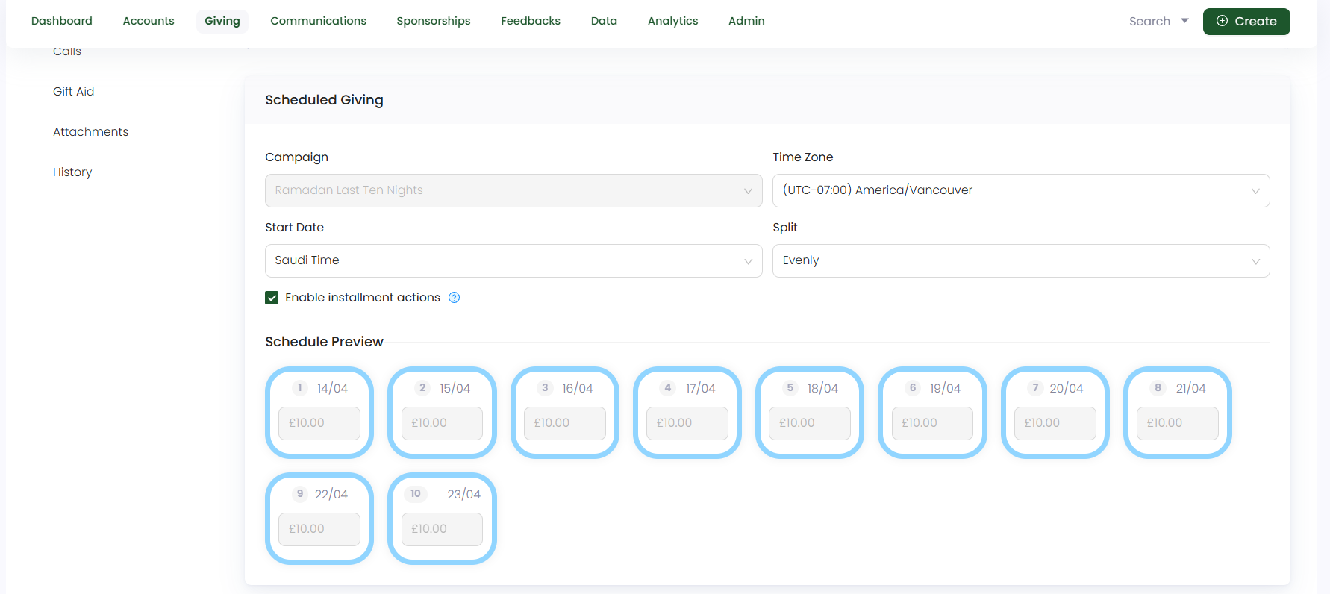The image size is (1330, 594).
Task: Click installment number 10 badge
Action: (415, 493)
